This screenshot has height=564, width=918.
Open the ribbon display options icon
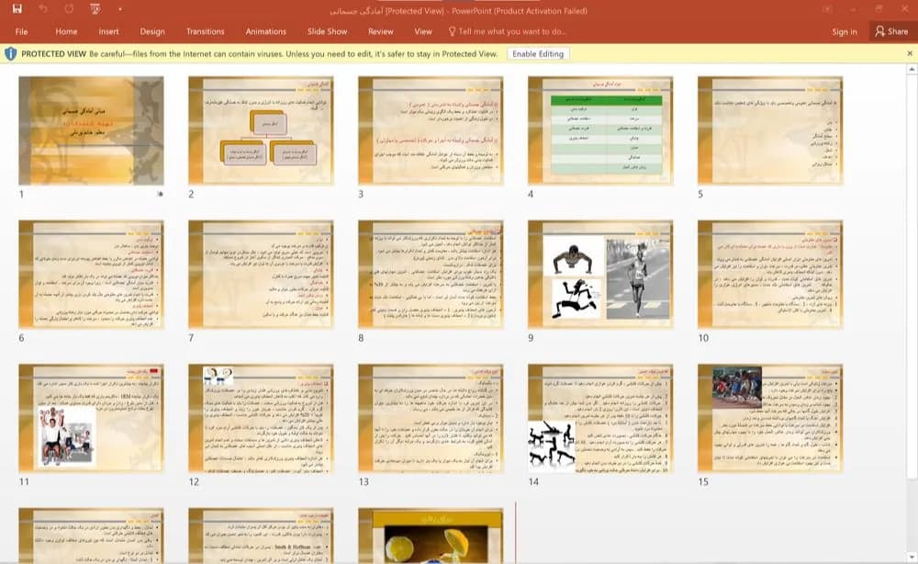tap(827, 9)
